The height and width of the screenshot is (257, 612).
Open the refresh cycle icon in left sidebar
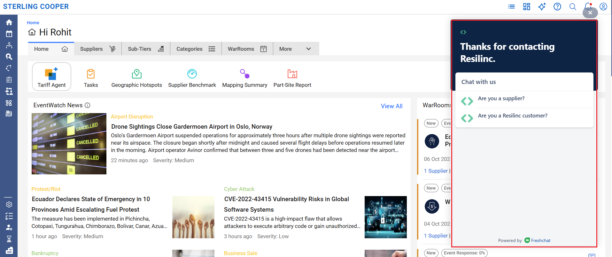(9, 68)
